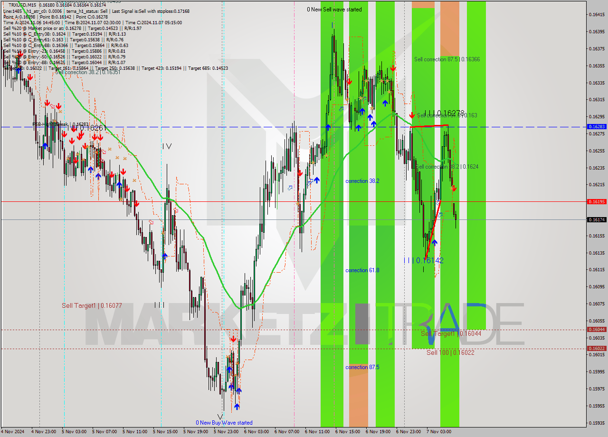This screenshot has width=608, height=437.
Task: Click the 0.16415 price axis value
Action: tap(597, 14)
